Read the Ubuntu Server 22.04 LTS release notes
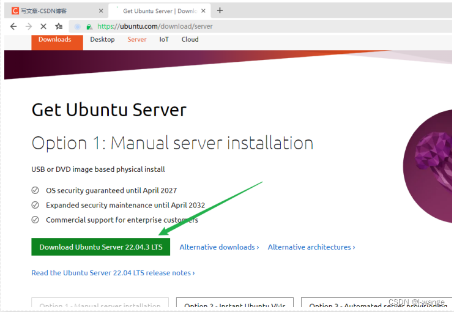 113,273
